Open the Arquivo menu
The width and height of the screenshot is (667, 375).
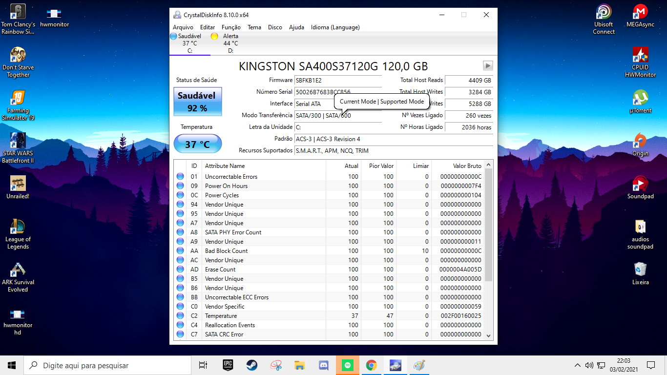click(183, 27)
